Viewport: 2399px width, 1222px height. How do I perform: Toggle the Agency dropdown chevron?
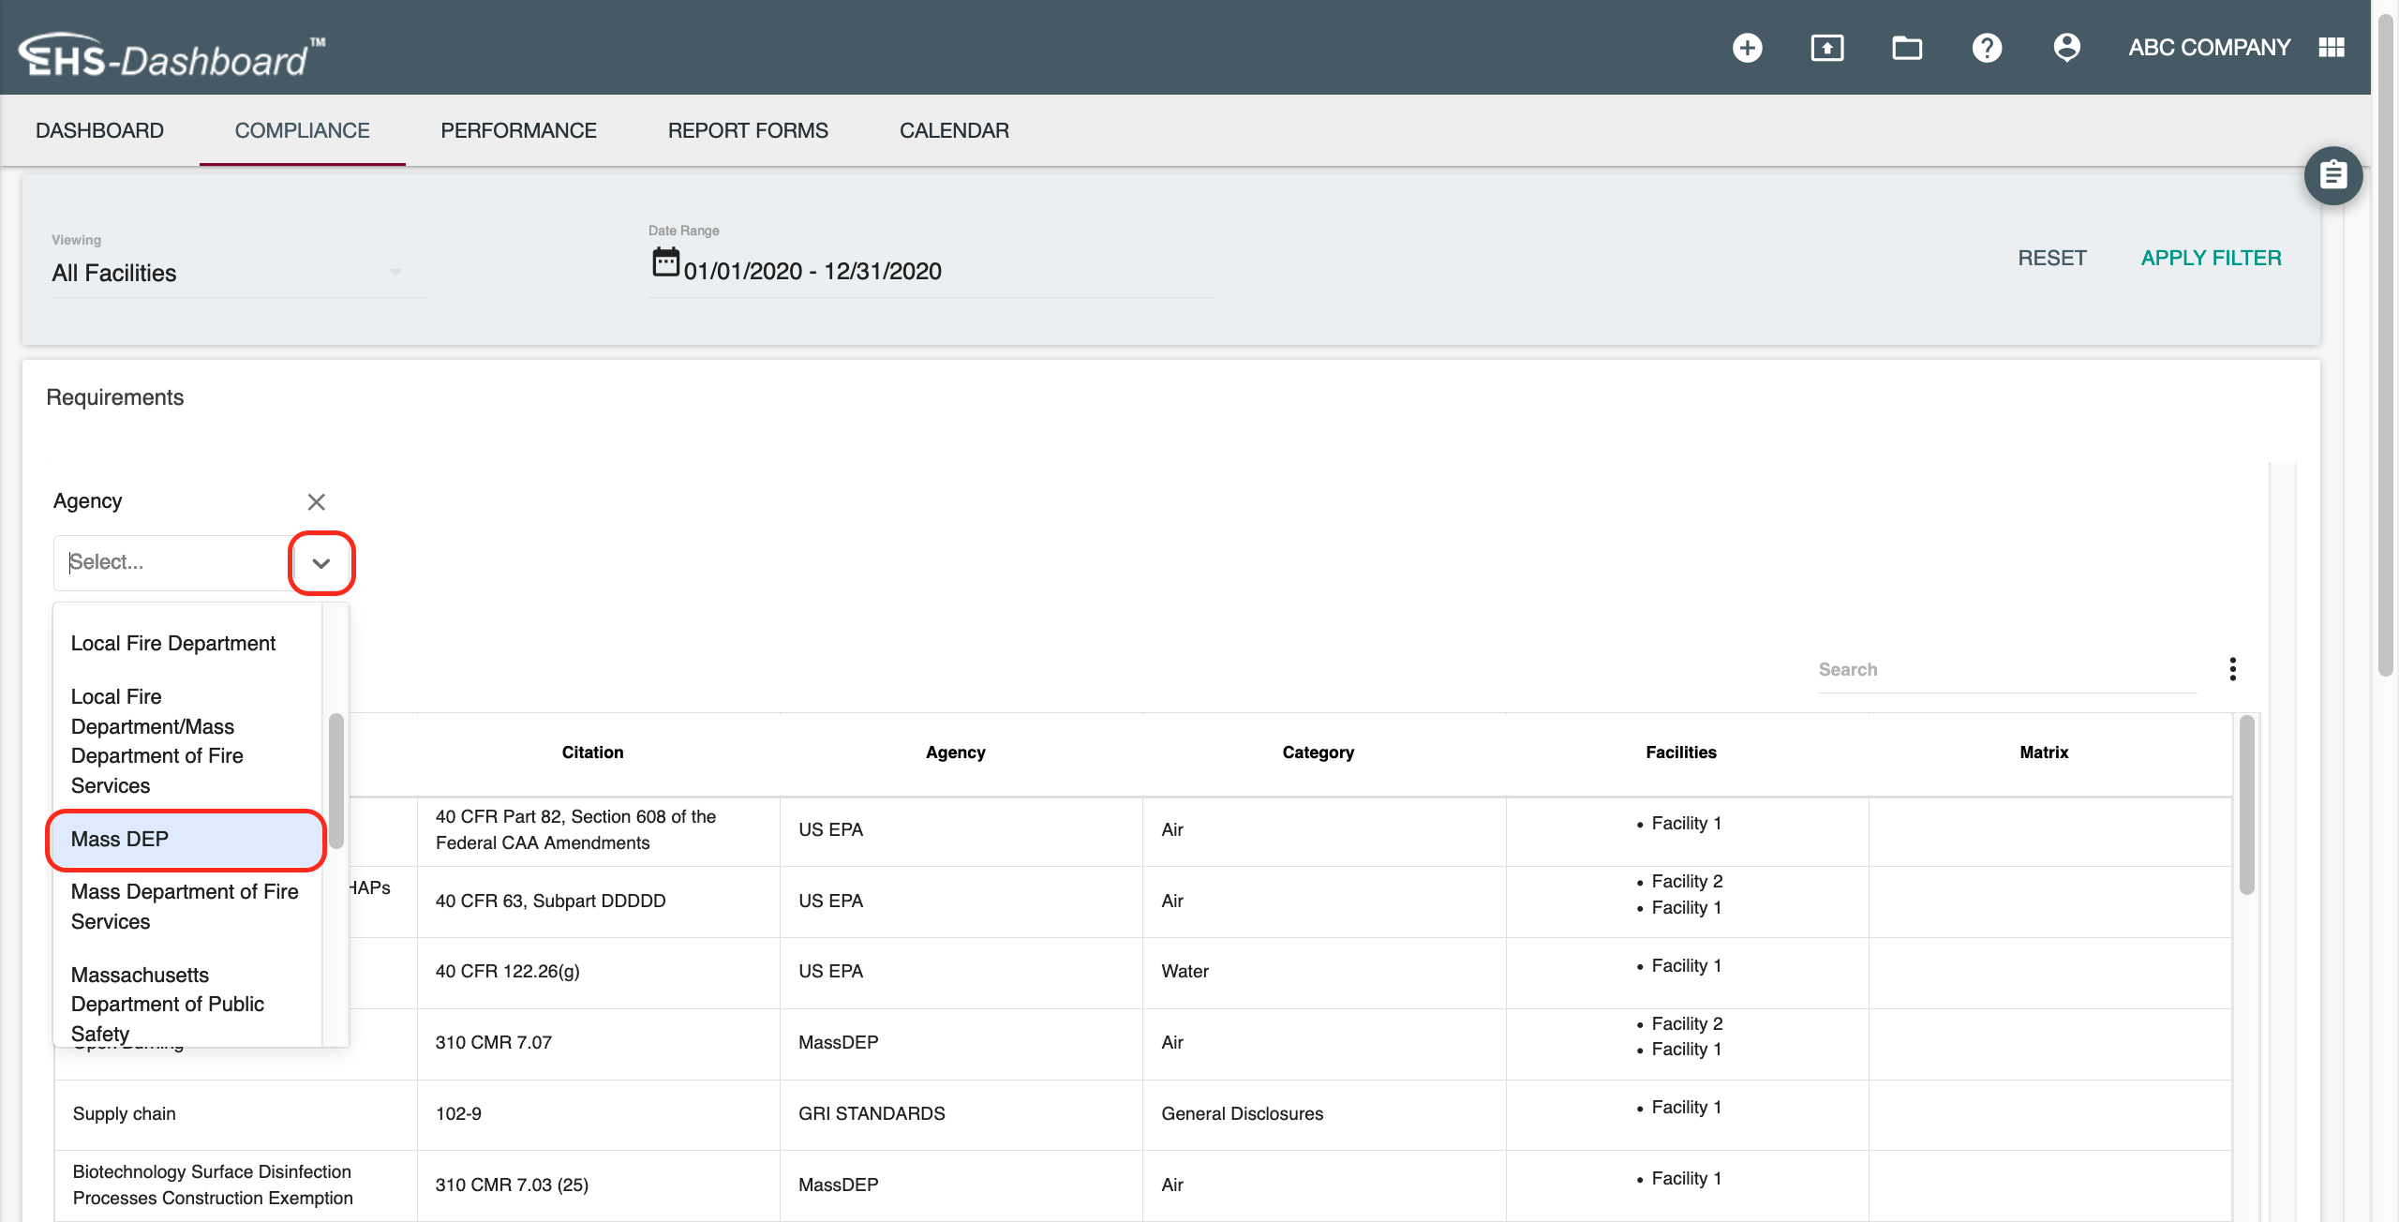pos(321,563)
